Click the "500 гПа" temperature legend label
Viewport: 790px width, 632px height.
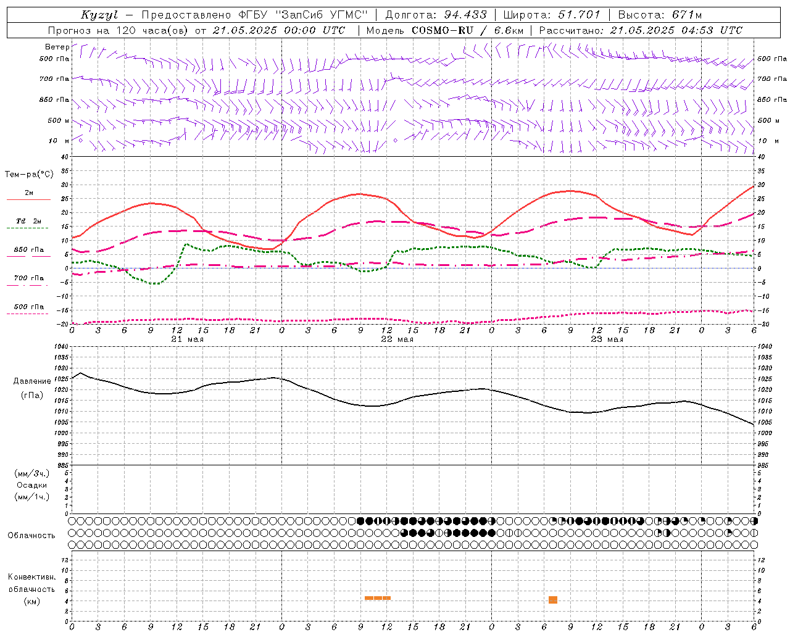click(28, 307)
